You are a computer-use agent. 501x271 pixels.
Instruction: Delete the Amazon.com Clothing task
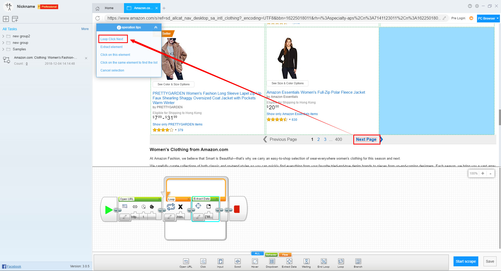[86, 58]
